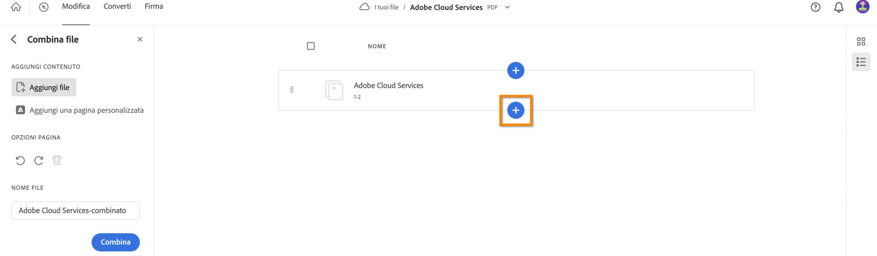877x256 pixels.
Task: Close the Combina file panel
Action: [140, 39]
